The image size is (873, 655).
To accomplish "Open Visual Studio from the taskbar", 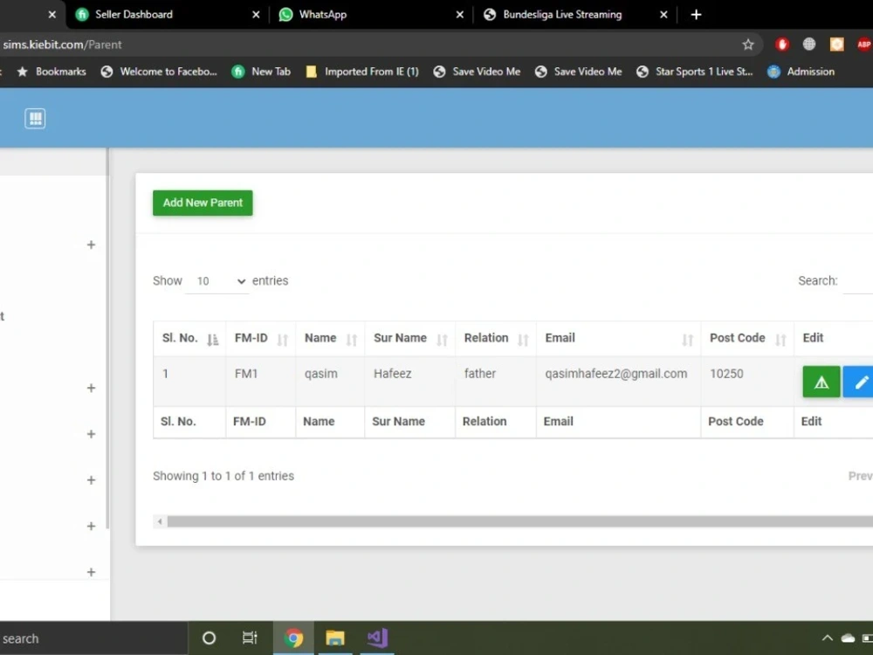I will tap(377, 638).
